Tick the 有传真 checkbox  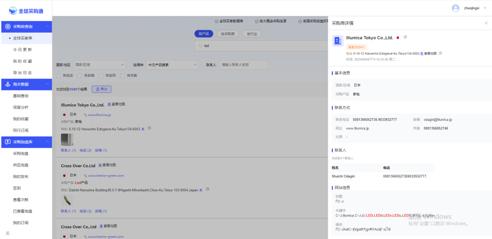123,75
